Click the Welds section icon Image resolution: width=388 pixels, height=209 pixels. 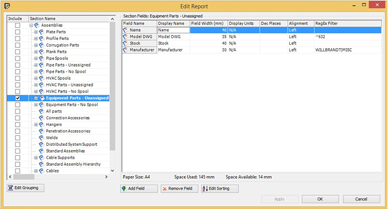coord(42,137)
